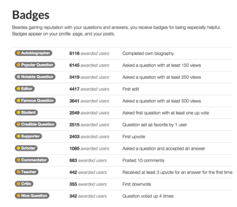The width and height of the screenshot is (237, 207).
Task: Click 'First downvote' description text
Action: click(137, 184)
